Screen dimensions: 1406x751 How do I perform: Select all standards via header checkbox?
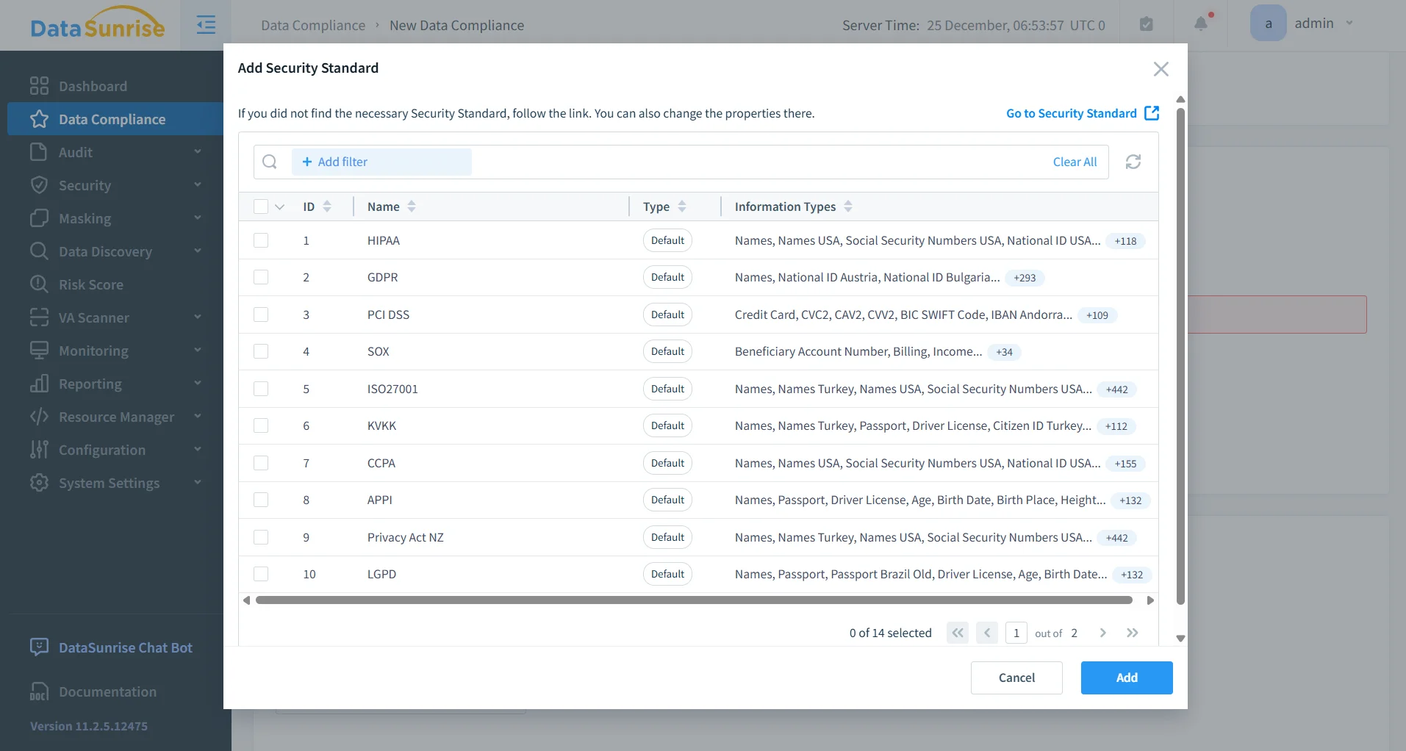click(x=259, y=206)
